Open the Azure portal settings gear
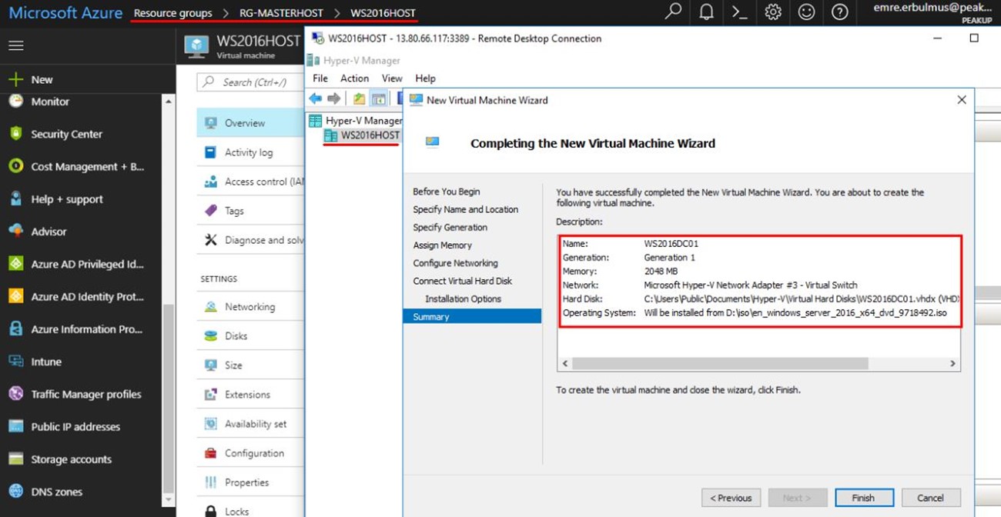 (x=773, y=12)
